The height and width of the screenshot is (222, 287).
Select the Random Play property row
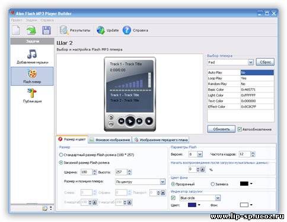click(241, 84)
